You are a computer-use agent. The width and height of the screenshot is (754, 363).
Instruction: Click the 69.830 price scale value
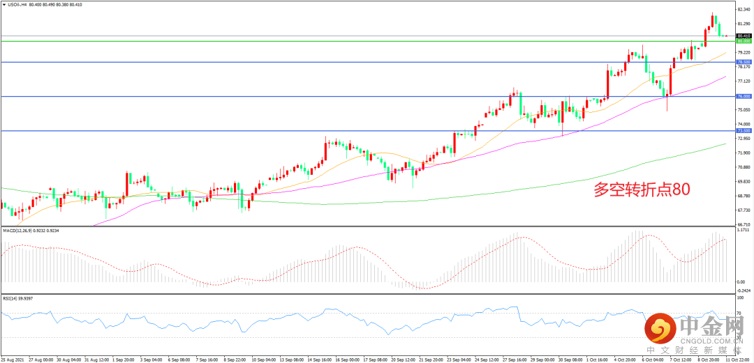(x=744, y=181)
